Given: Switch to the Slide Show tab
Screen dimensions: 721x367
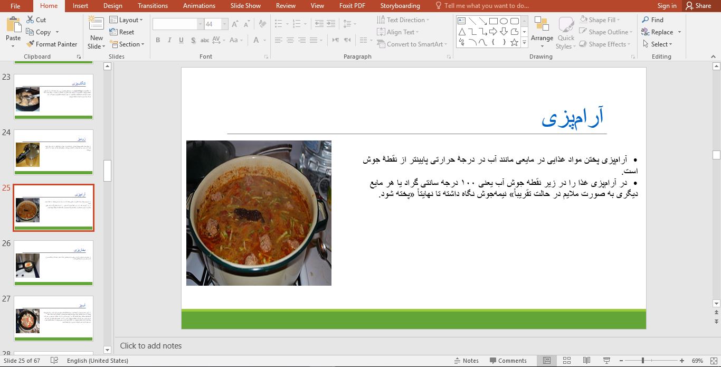Looking at the screenshot, I should coord(245,6).
